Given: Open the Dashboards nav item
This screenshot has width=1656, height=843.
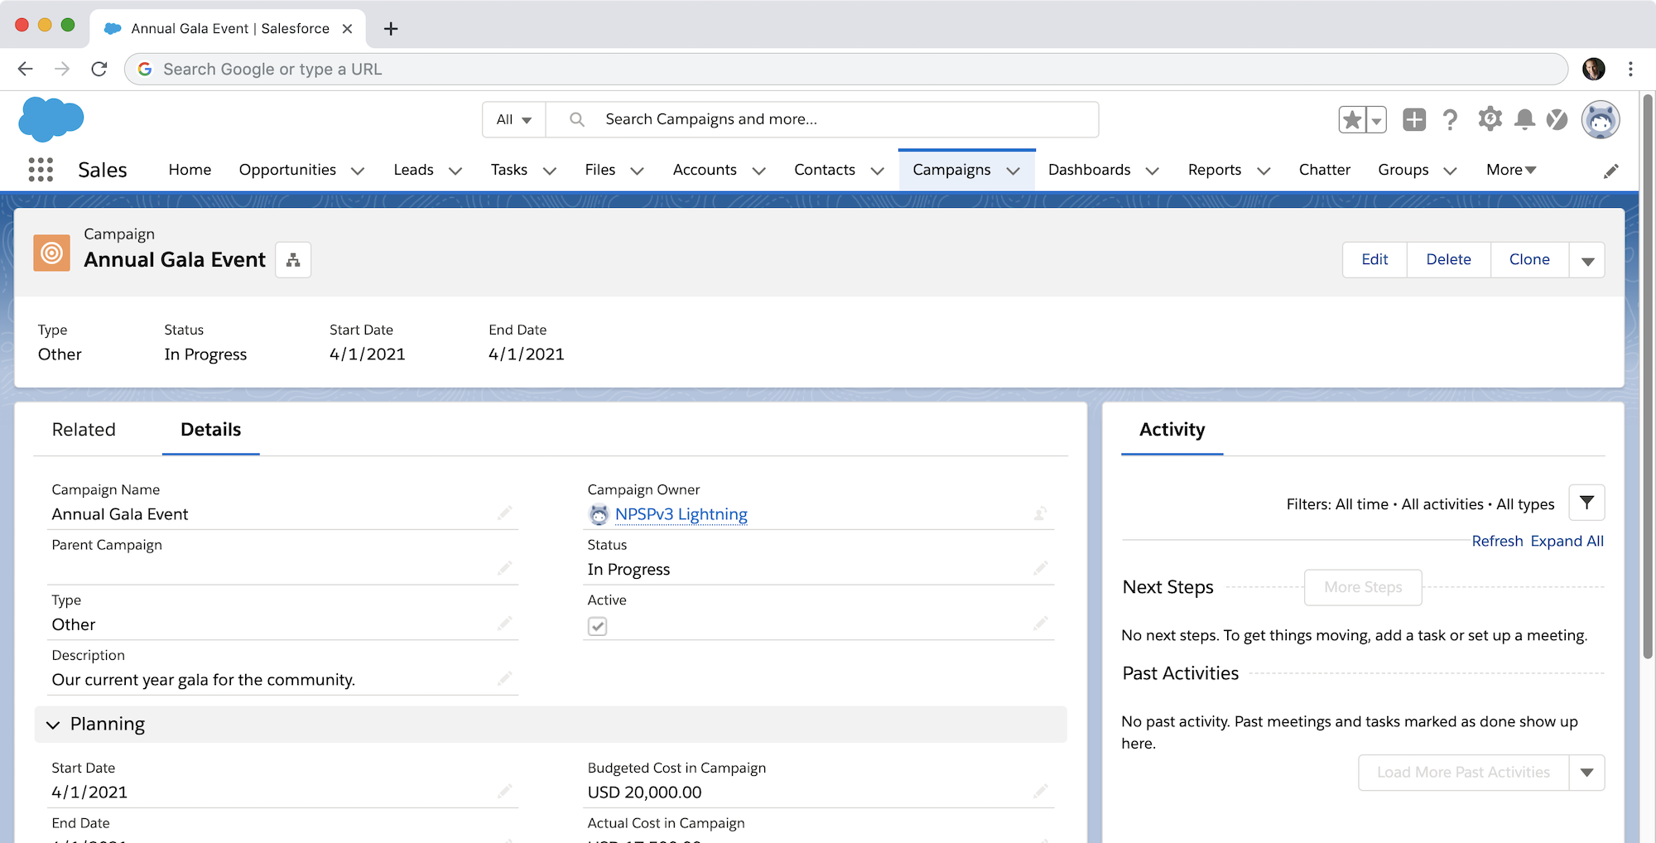Looking at the screenshot, I should point(1089,170).
